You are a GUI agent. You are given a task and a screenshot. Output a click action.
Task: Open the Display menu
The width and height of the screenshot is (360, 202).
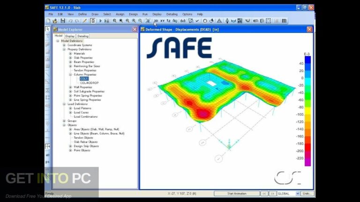click(x=157, y=14)
